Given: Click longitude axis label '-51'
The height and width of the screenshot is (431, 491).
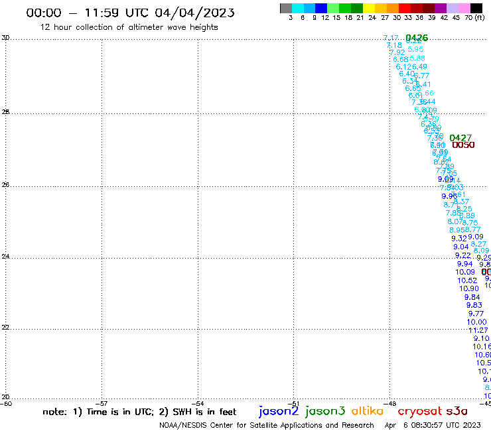Looking at the screenshot, I should pos(293,404).
